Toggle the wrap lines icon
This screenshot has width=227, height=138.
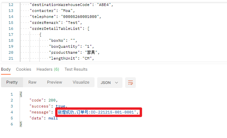[130, 83]
